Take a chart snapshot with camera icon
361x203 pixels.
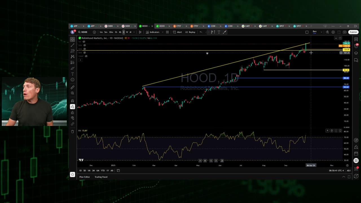pos(345,32)
